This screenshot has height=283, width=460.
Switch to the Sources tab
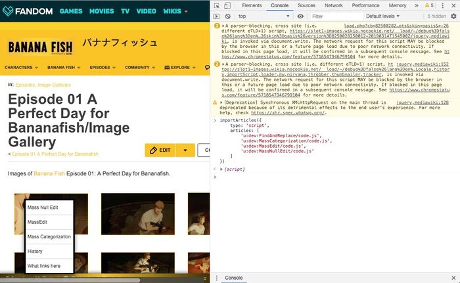306,5
